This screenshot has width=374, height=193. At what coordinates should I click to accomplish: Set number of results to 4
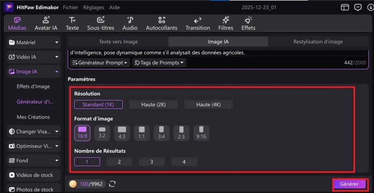point(184,162)
